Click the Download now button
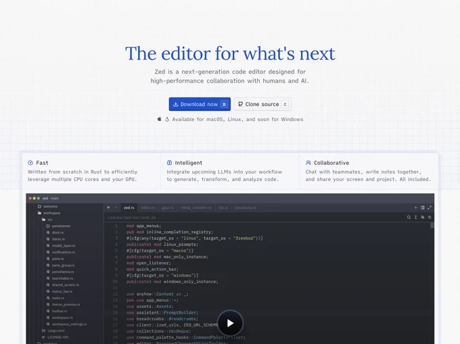The image size is (460, 344). coord(200,104)
